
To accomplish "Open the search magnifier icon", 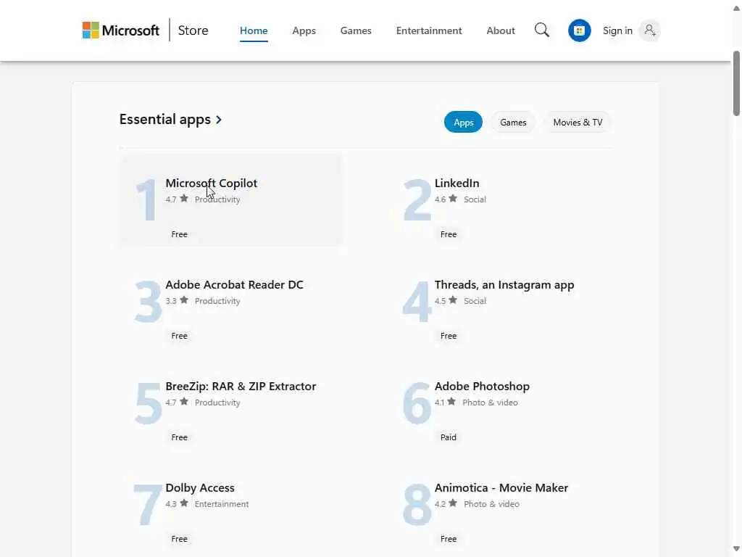I will coord(542,30).
